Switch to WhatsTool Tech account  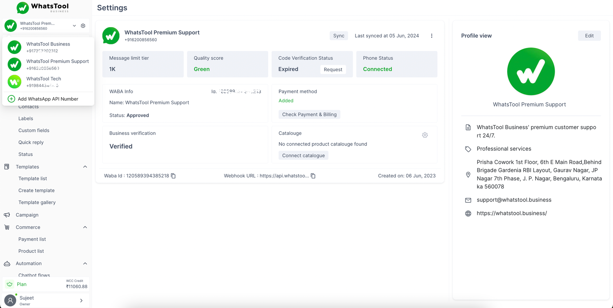coord(48,82)
